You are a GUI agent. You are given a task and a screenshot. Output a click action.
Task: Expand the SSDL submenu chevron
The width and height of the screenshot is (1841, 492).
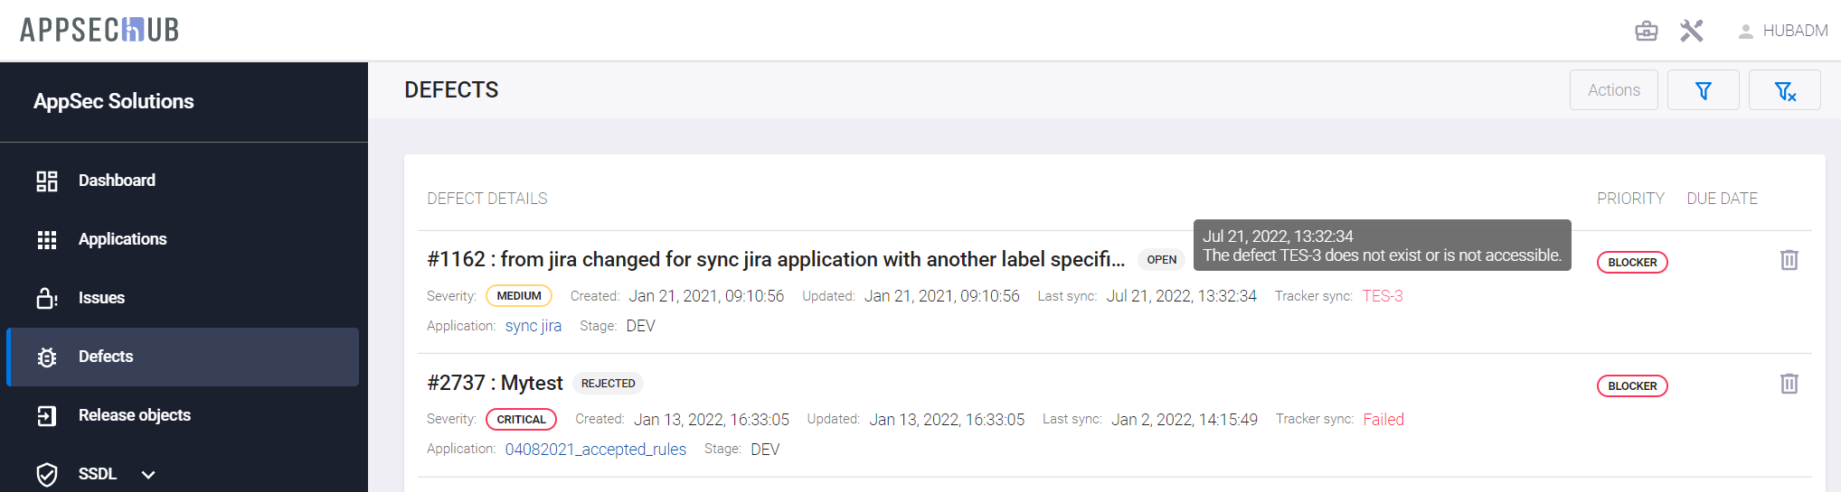pos(148,474)
